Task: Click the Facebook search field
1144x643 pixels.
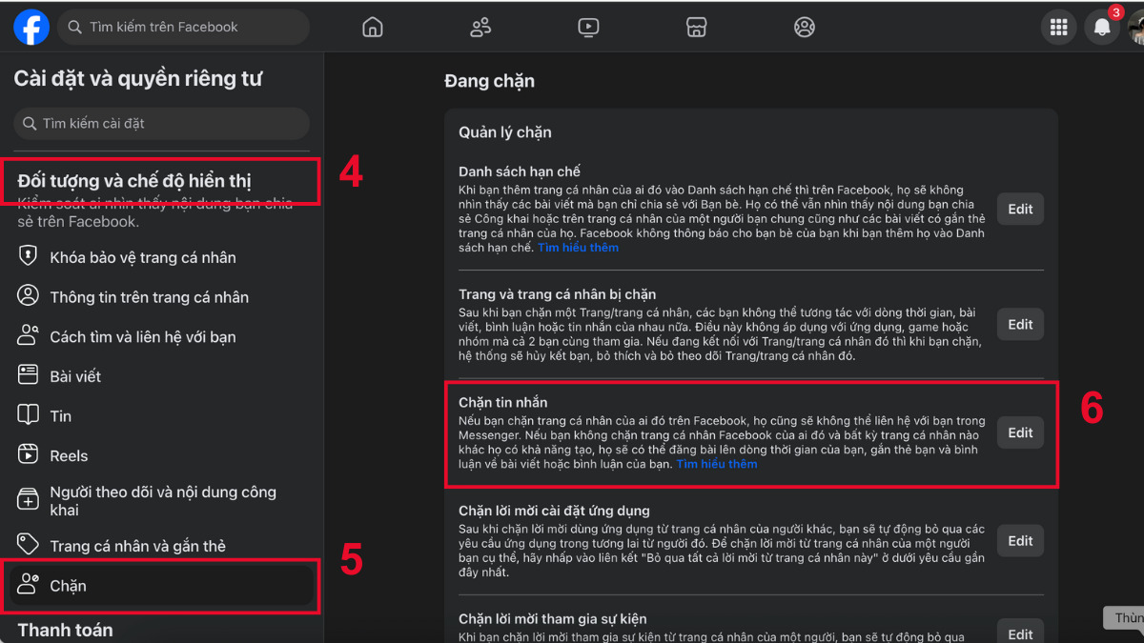Action: click(x=184, y=28)
